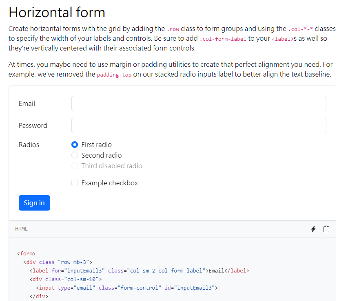Viewport: 337px width, 301px height.
Task: Click the padding-top inline code
Action: tap(114, 75)
